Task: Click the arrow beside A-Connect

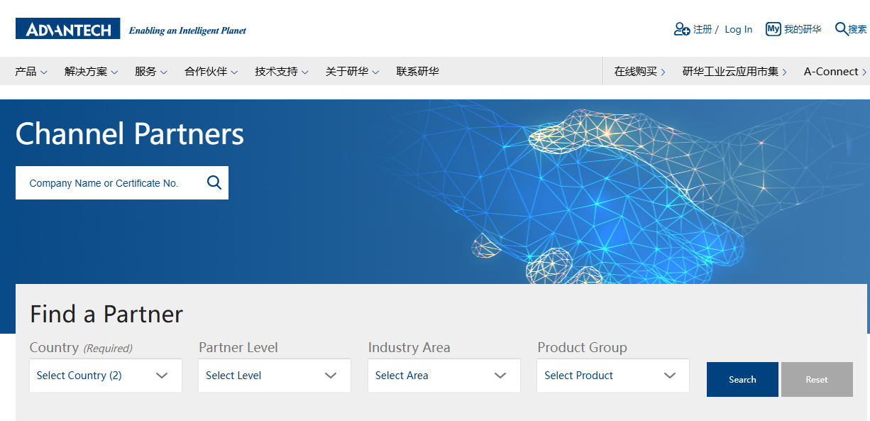Action: pyautogui.click(x=864, y=72)
